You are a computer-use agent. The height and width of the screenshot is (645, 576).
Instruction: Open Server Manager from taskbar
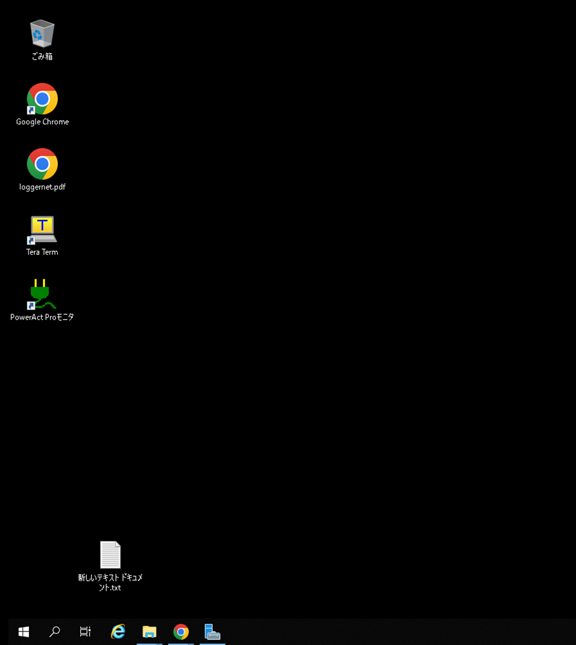[212, 631]
